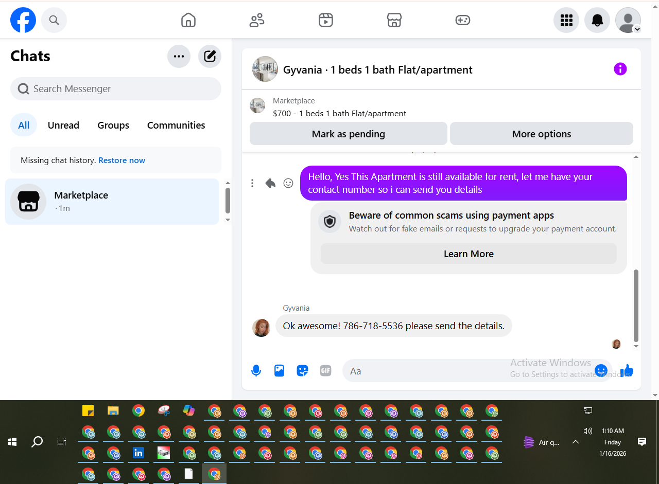Open Sticky Notes from taskbar
The width and height of the screenshot is (659, 484).
(x=88, y=410)
